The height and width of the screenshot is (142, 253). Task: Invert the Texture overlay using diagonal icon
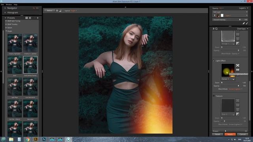point(238,114)
